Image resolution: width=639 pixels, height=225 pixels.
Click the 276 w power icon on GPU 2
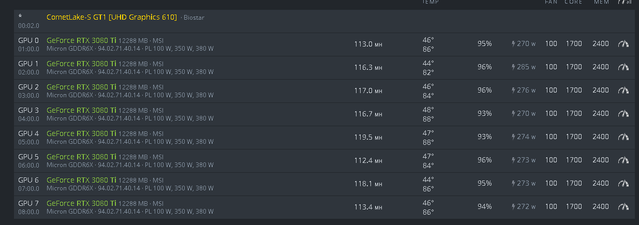click(513, 91)
